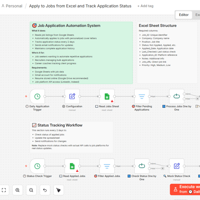Zoom out of the workflow canvas
The width and height of the screenshot is (200, 200).
coord(31,190)
